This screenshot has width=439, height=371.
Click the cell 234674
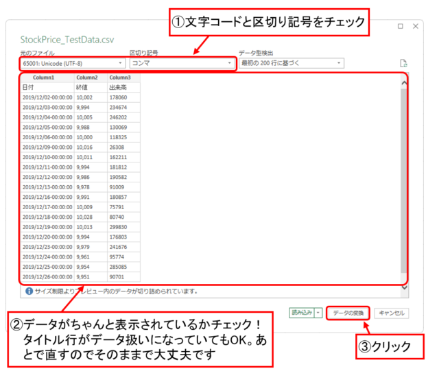pos(123,108)
